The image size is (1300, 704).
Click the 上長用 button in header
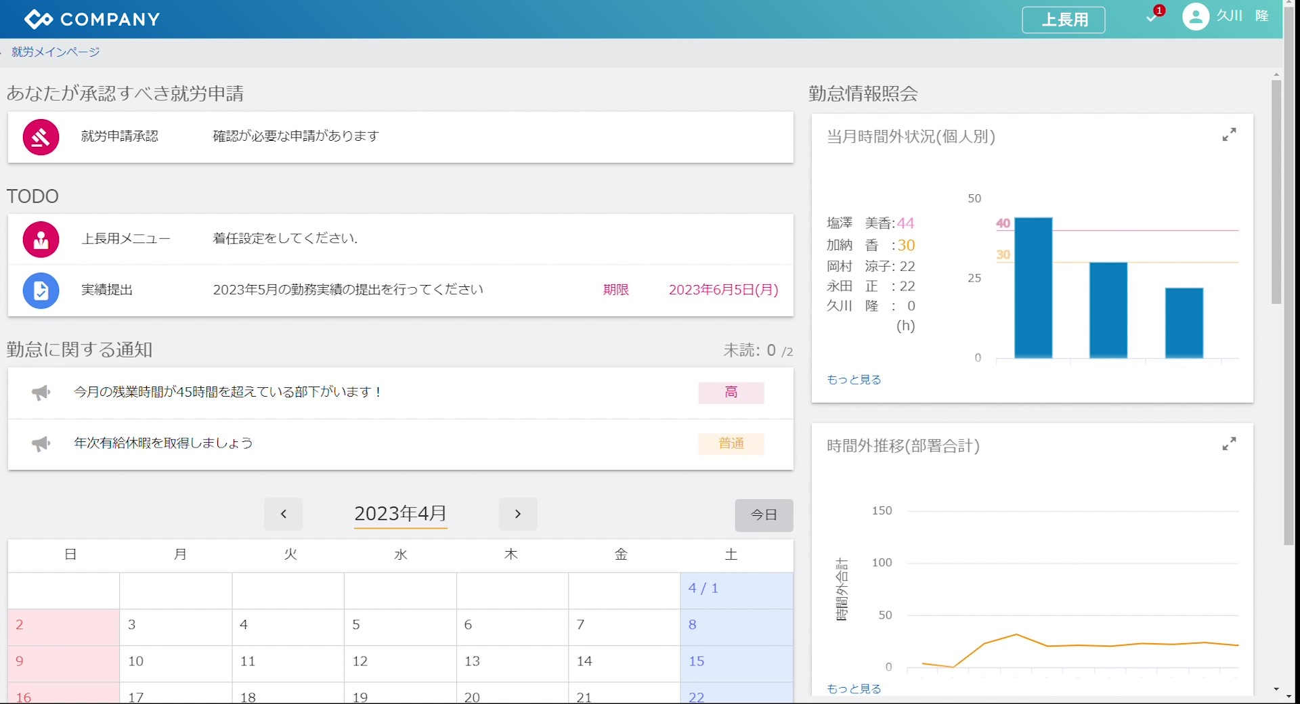1064,20
